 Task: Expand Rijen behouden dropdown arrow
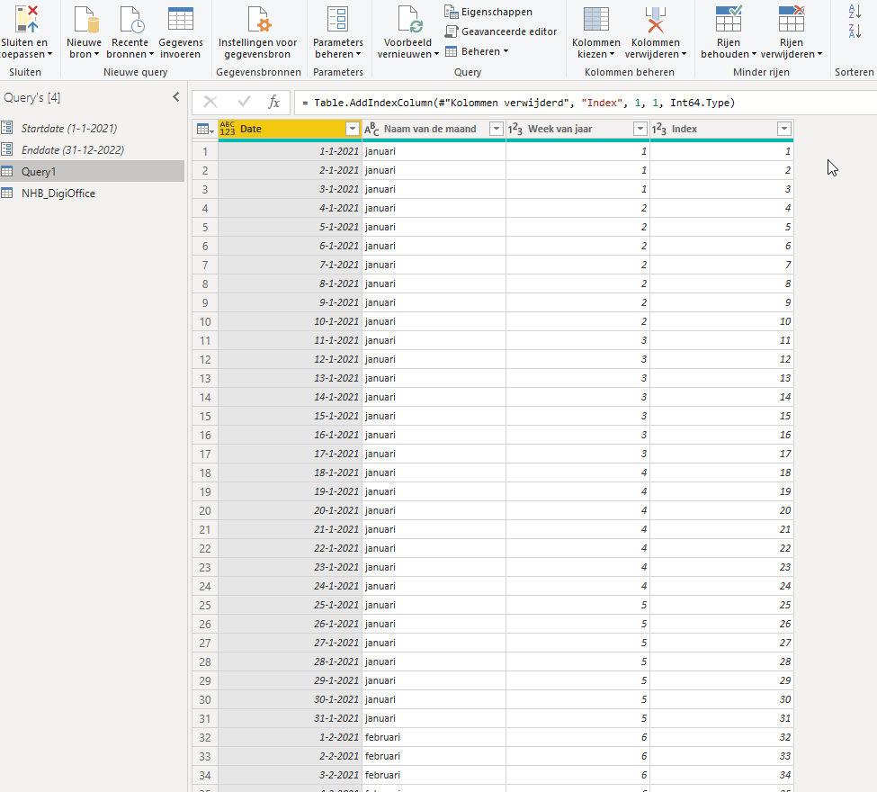[x=754, y=54]
